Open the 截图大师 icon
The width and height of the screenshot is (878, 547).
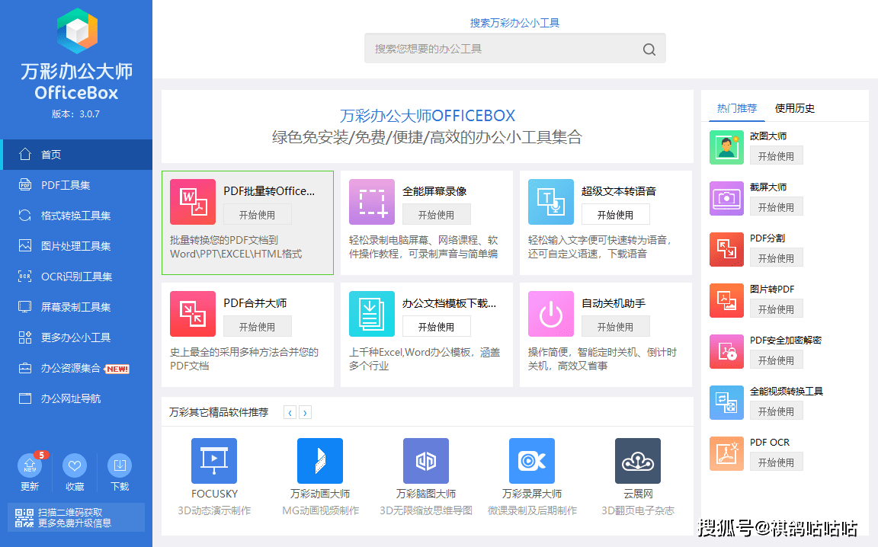(726, 199)
